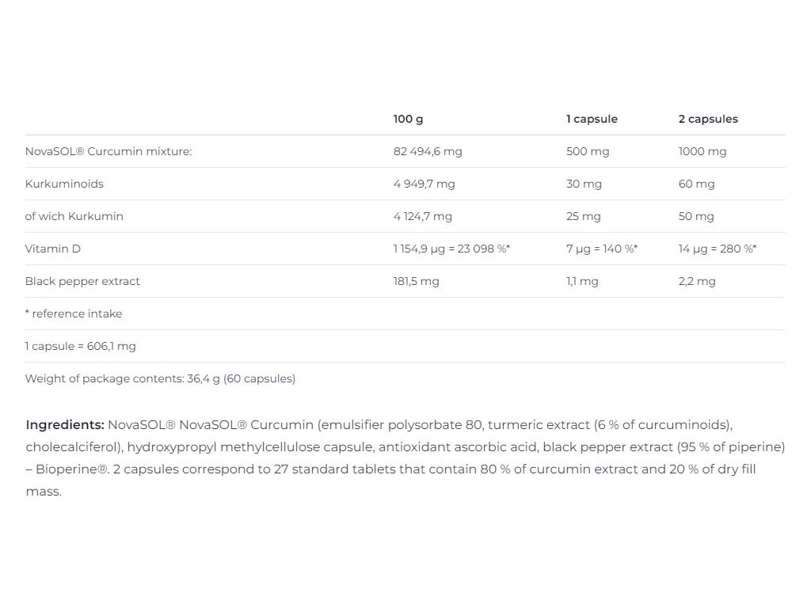Click the "7 µg = 140 %*" cell

coord(601,249)
